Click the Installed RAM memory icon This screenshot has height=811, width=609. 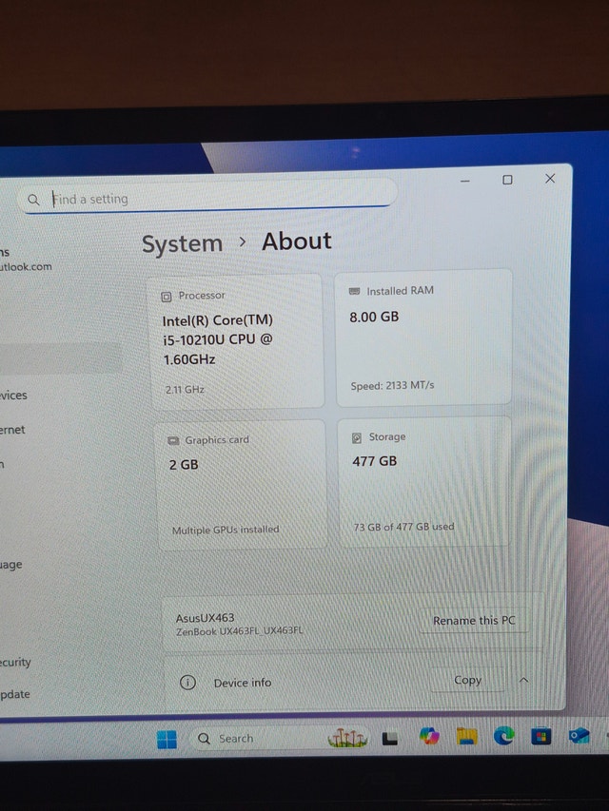pyautogui.click(x=354, y=291)
